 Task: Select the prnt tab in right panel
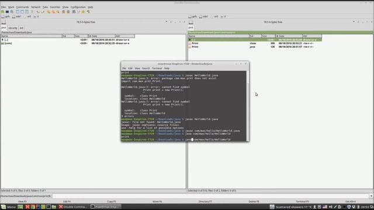coord(191,28)
